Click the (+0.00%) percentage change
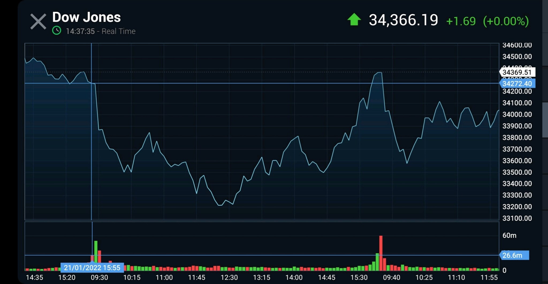The image size is (548, 284). 506,21
